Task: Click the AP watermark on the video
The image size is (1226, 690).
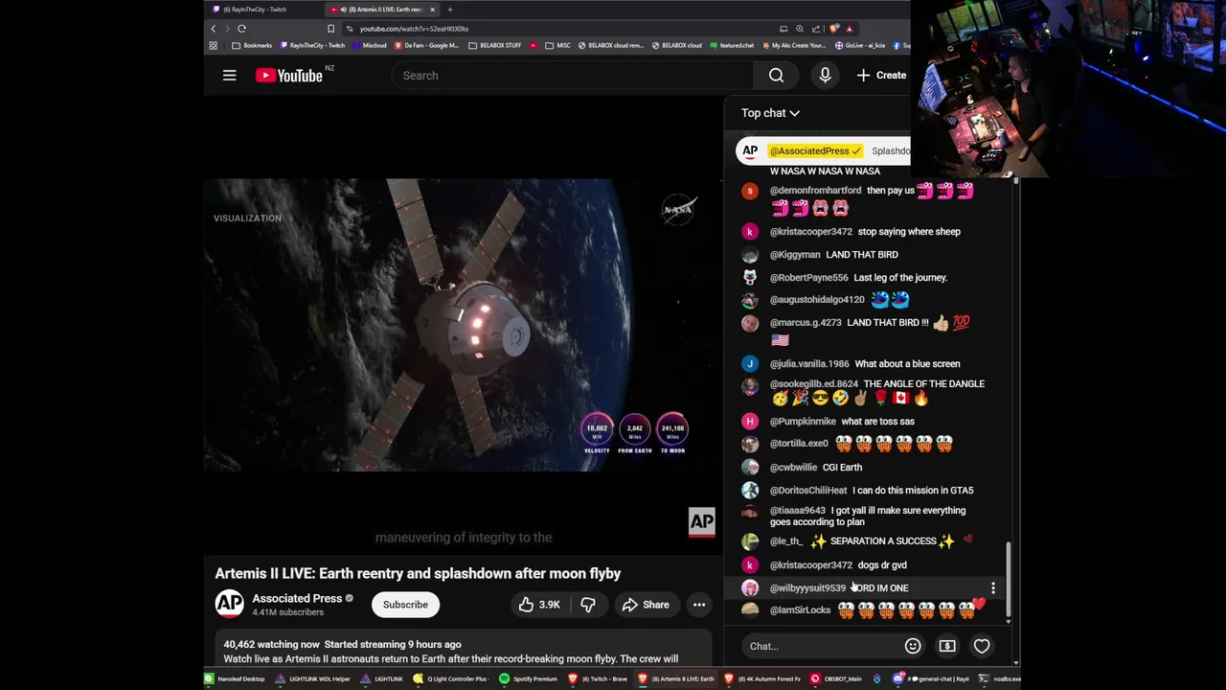Action: tap(701, 521)
